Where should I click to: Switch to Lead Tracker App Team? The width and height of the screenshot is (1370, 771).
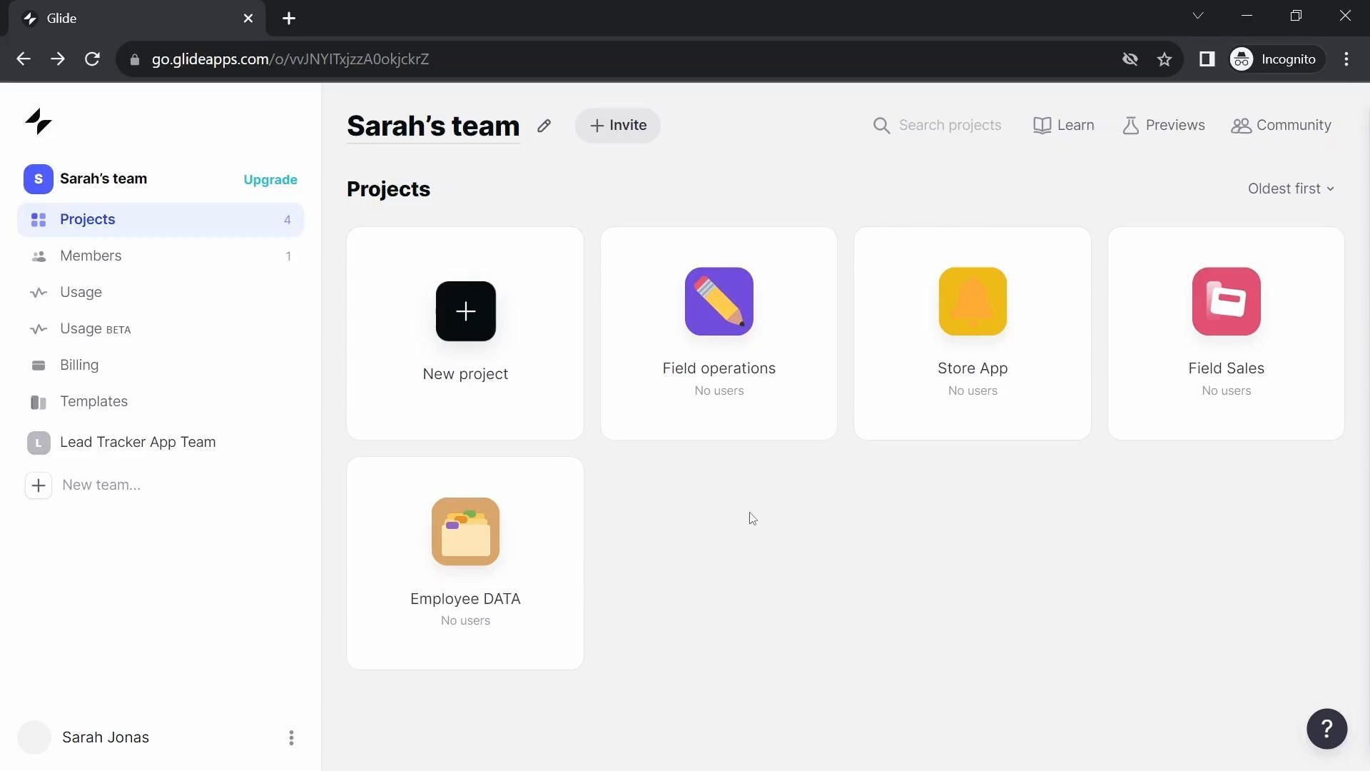137,442
